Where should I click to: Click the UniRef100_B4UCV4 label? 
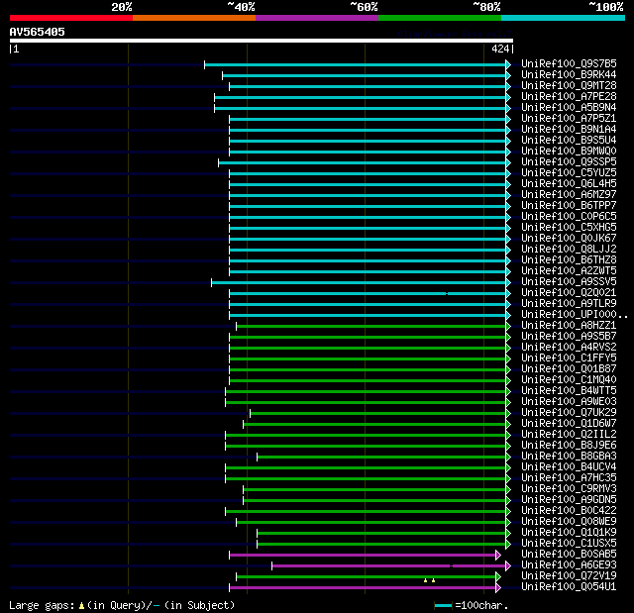[x=569, y=467]
